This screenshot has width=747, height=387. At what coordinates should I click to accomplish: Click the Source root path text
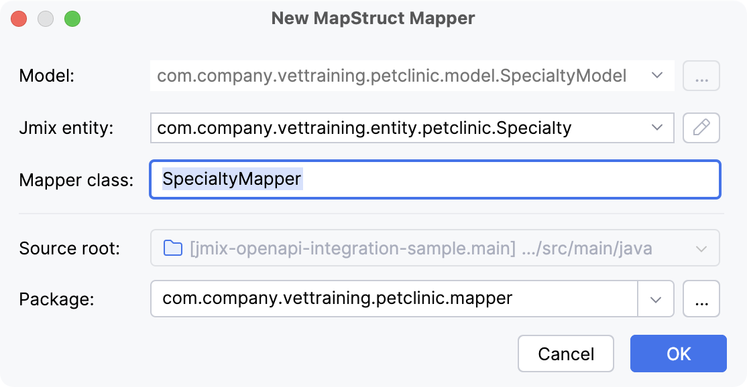click(416, 248)
